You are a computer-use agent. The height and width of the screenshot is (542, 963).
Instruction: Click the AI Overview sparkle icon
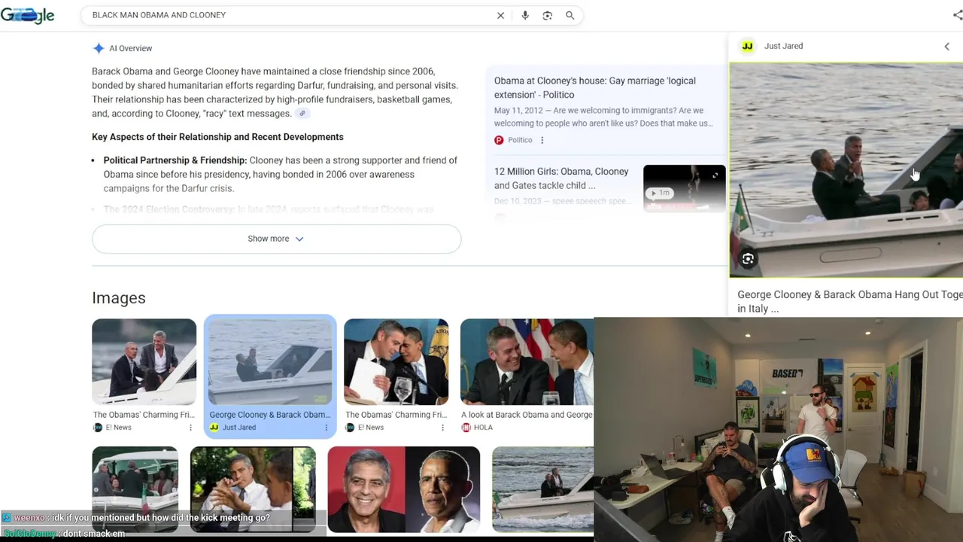click(x=99, y=48)
